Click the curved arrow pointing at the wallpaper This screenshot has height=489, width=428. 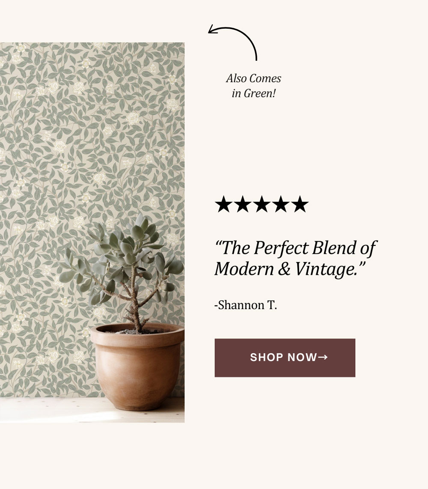[232, 42]
